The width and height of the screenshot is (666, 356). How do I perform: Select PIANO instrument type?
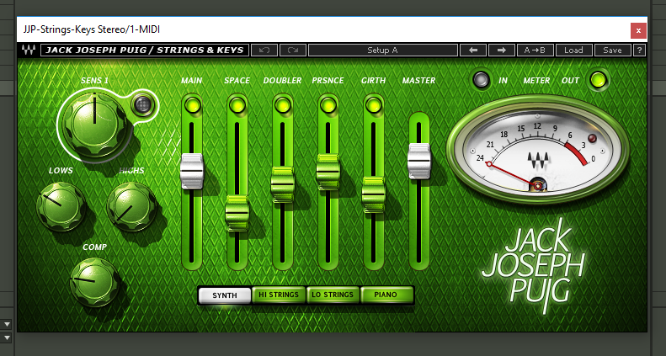[x=386, y=295]
